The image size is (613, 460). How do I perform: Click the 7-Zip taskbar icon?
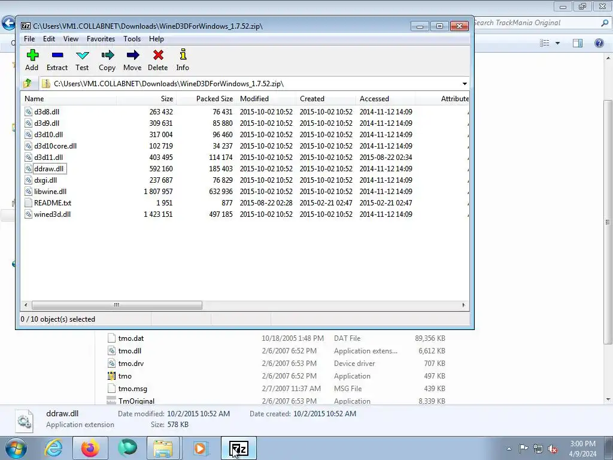(x=239, y=448)
